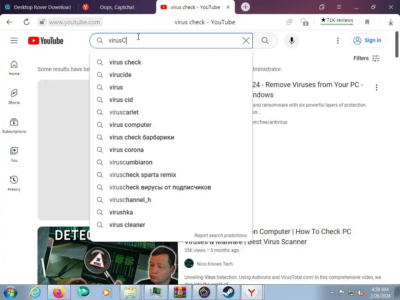Open WinRAR from the taskbar
400x300 pixels.
(x=180, y=292)
